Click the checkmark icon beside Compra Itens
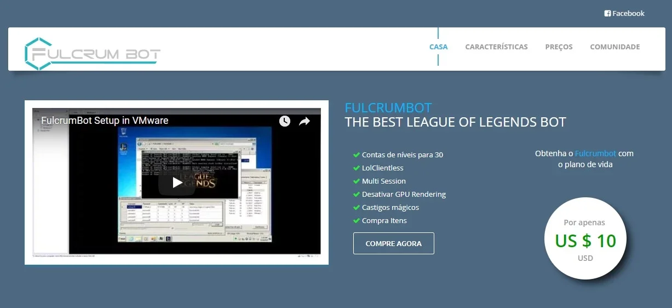Screen dimensions: 672x308 (x=357, y=220)
